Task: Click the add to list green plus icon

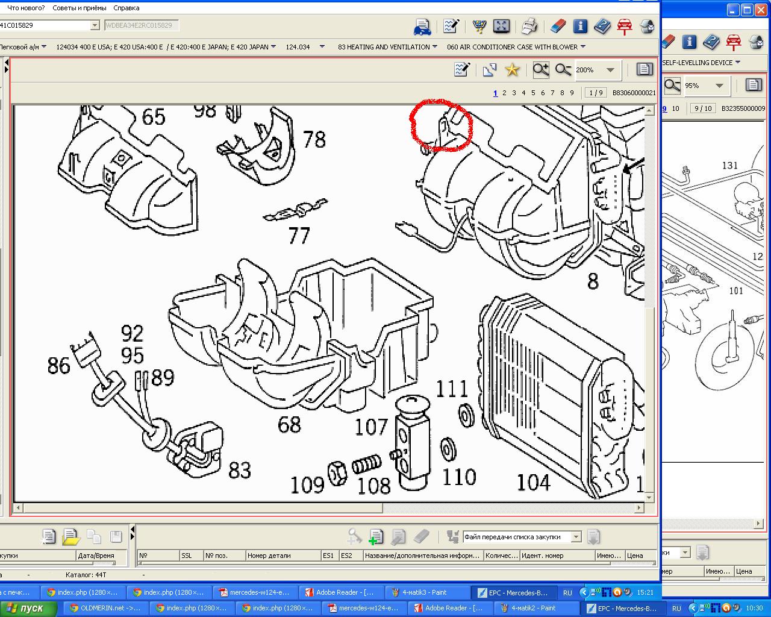Action: coord(376,536)
